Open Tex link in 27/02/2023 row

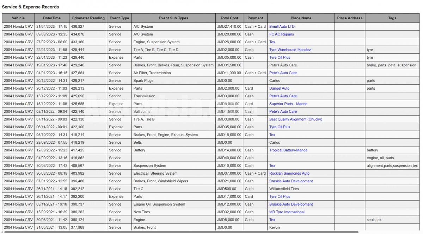tap(272, 42)
